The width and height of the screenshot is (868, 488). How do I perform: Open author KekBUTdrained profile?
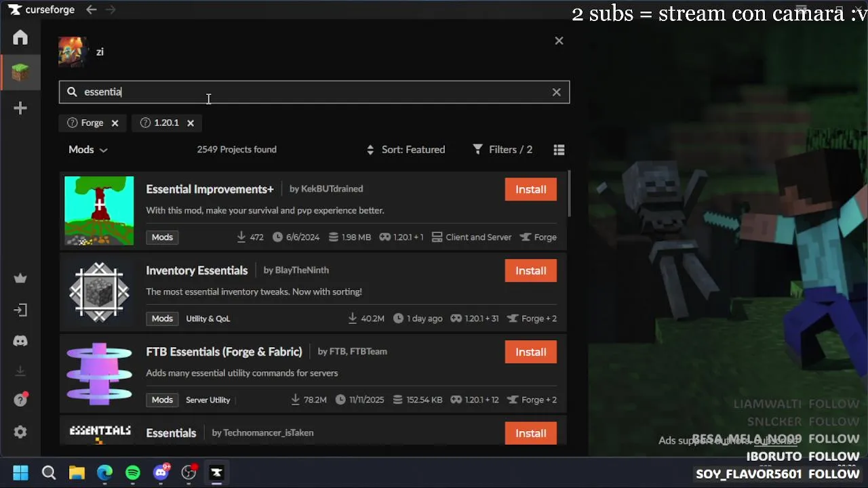332,189
